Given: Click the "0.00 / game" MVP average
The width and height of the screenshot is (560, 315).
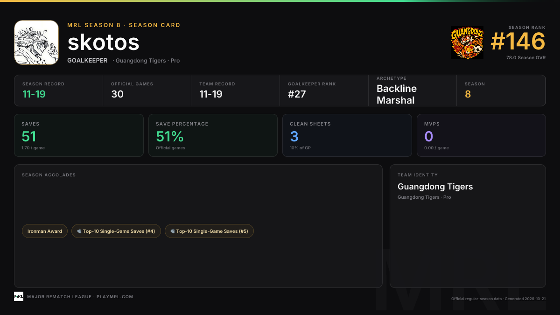Looking at the screenshot, I should tap(436, 148).
